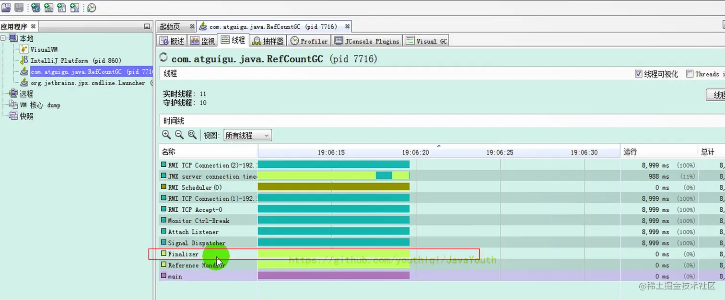This screenshot has width=725, height=300.
Task: Click the 19:06:30 timeline tick
Action: click(584, 152)
